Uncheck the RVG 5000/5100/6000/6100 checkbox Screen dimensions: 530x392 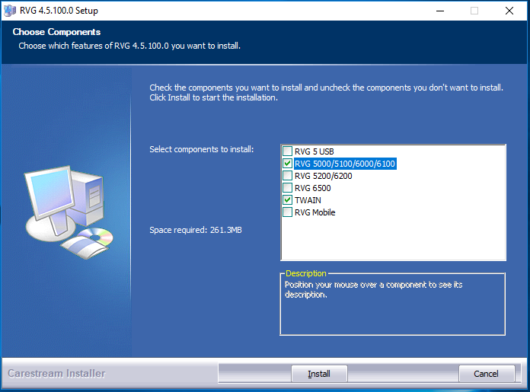(287, 164)
